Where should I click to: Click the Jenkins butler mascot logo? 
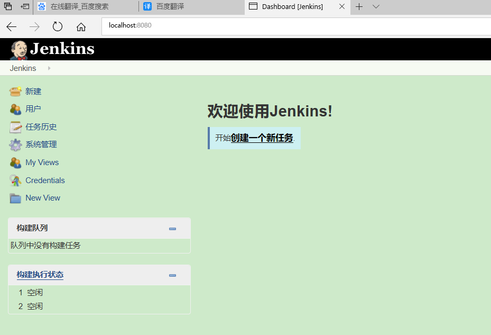19,50
